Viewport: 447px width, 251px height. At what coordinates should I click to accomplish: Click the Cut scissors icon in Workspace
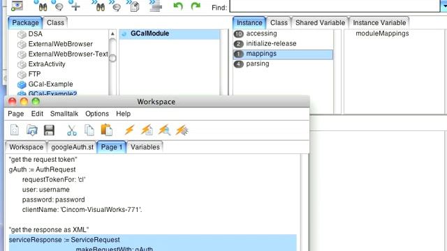point(72,130)
